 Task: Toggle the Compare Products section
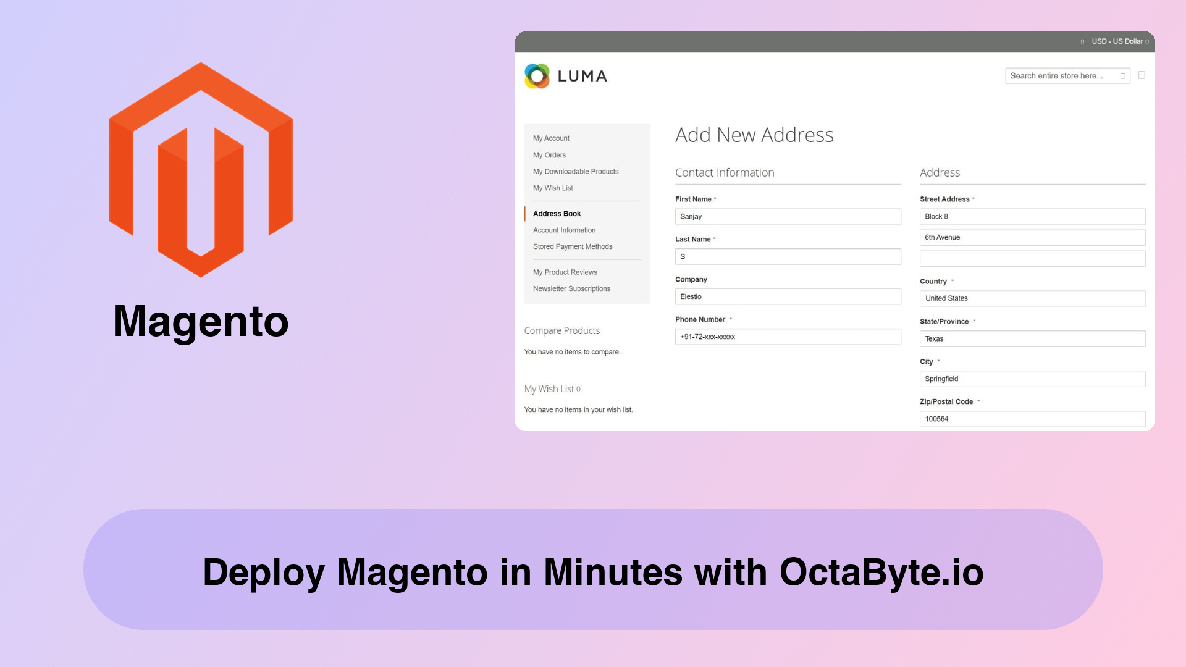[x=561, y=330]
